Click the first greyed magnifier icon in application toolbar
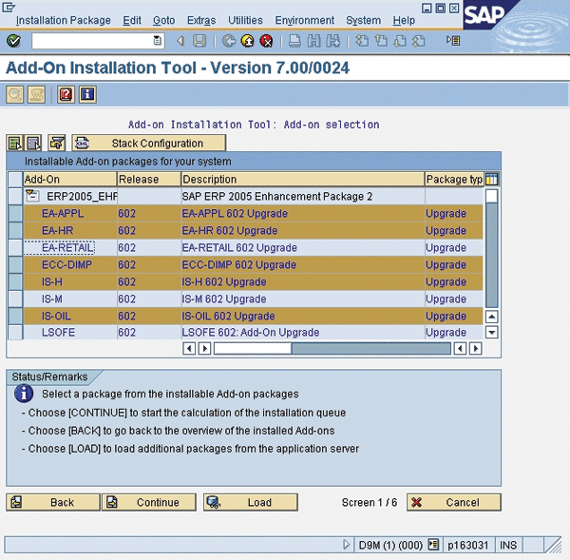This screenshot has width=570, height=560. pos(15,95)
